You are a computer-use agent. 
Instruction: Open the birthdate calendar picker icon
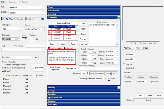click(17, 39)
